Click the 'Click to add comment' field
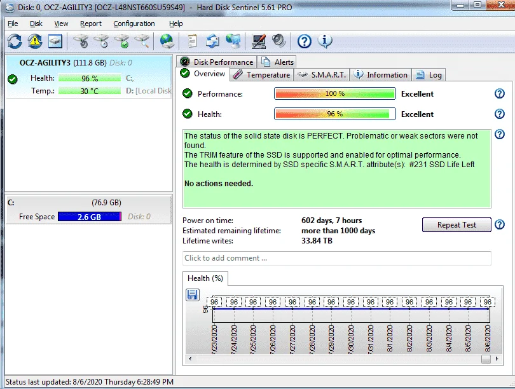The width and height of the screenshot is (515, 389). (336, 258)
